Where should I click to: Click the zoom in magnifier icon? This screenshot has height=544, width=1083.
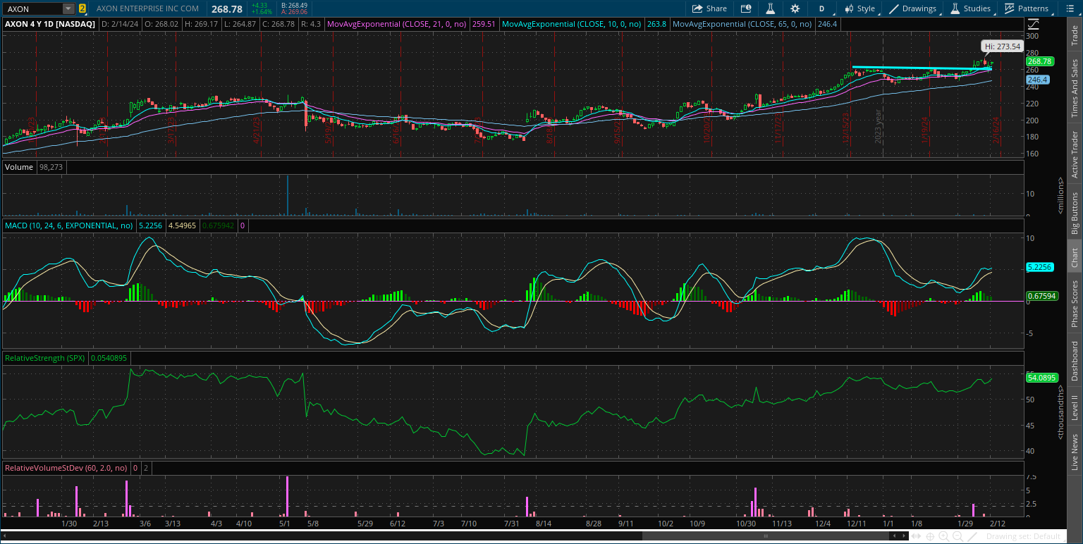[x=944, y=536]
